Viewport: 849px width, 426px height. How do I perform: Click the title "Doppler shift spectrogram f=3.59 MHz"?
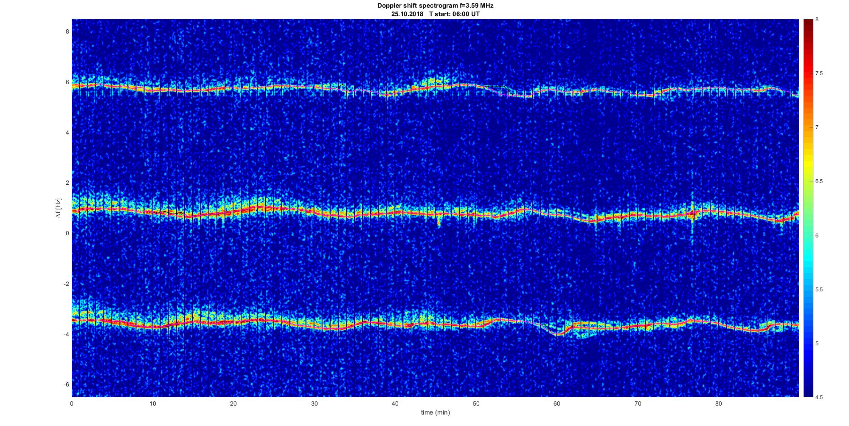[435, 6]
